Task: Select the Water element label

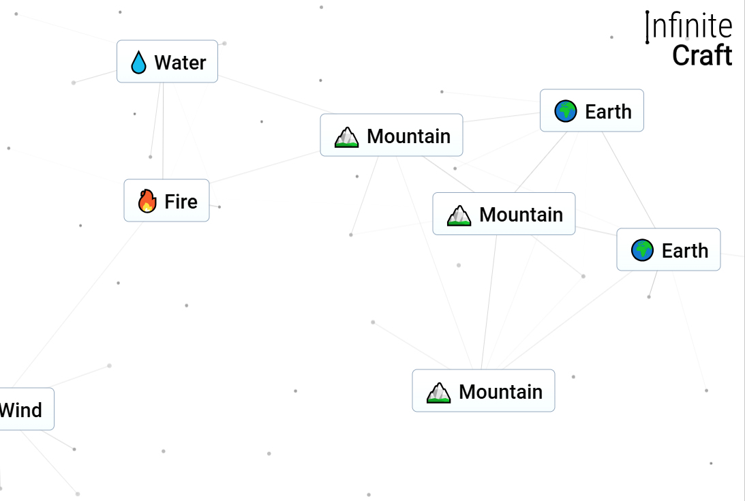Action: 180,63
